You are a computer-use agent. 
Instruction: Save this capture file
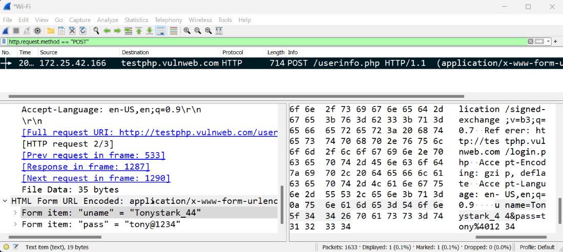61,31
